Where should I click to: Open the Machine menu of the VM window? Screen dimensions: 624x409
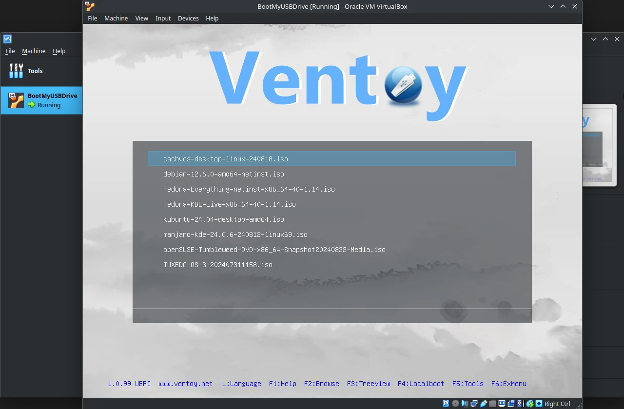(116, 18)
